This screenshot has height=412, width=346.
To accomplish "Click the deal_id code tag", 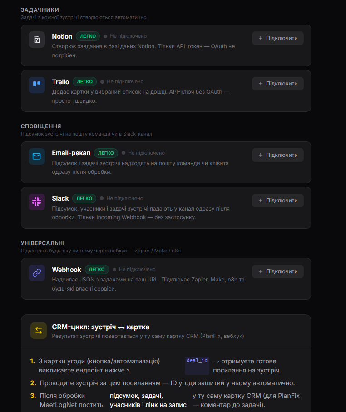I will click(x=197, y=361).
